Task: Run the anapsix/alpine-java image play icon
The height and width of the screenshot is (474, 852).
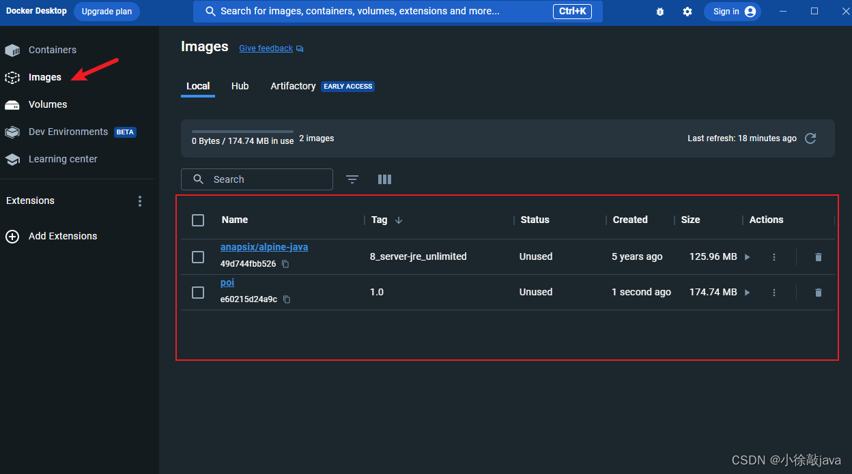Action: (x=748, y=257)
